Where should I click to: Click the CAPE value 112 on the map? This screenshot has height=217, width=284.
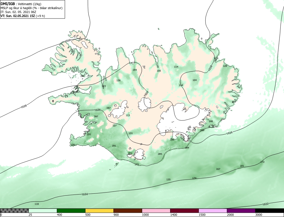pos(234,102)
